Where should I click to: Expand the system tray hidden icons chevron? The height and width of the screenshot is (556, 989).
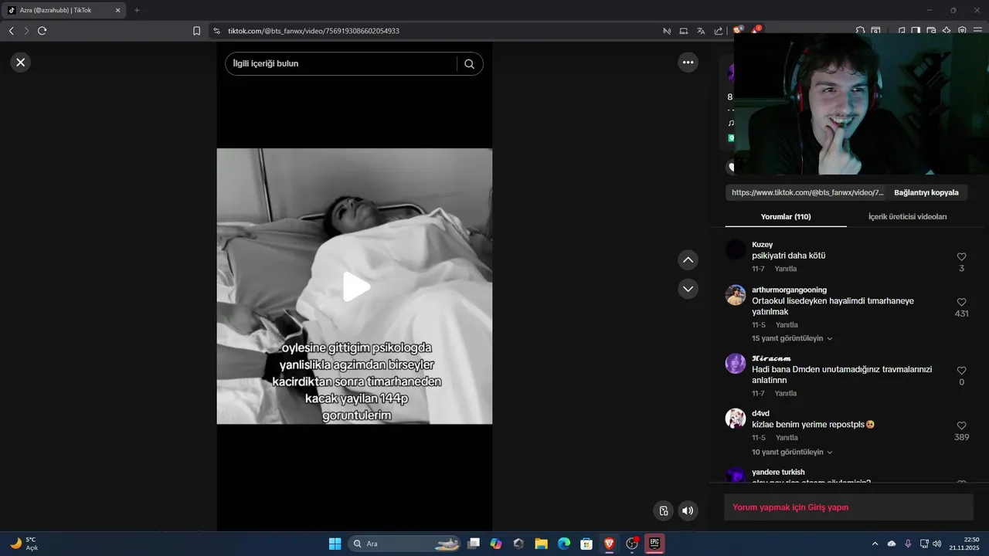point(875,544)
